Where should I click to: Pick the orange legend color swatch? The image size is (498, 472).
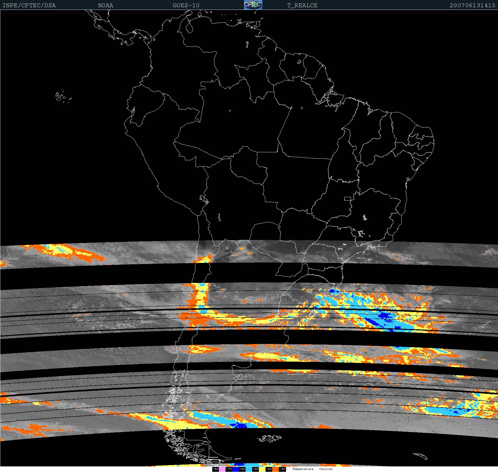click(x=275, y=469)
